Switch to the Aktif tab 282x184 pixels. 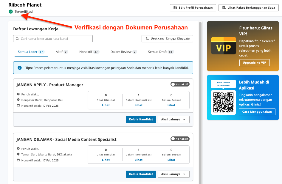click(62, 52)
